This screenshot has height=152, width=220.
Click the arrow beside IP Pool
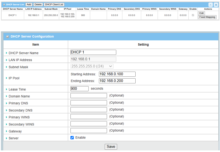click(x=6, y=78)
